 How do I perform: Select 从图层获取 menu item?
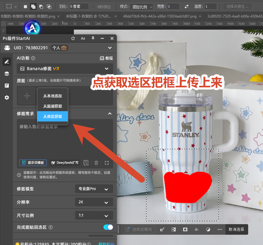coord(52,106)
